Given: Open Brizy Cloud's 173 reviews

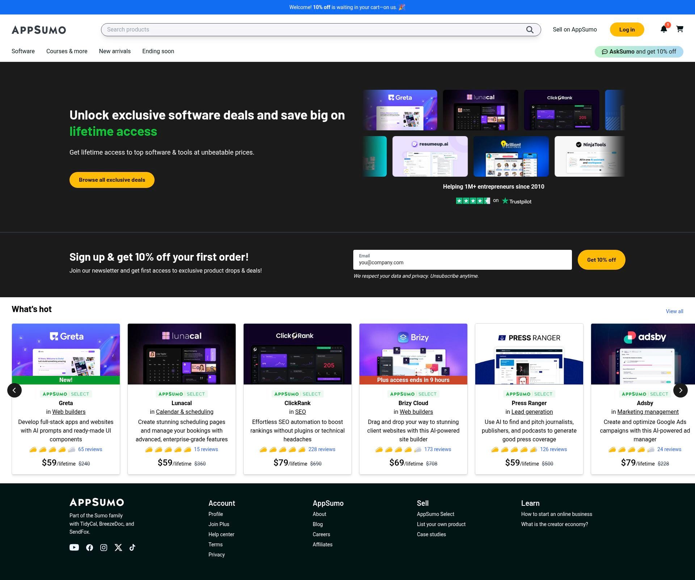Looking at the screenshot, I should click(438, 449).
